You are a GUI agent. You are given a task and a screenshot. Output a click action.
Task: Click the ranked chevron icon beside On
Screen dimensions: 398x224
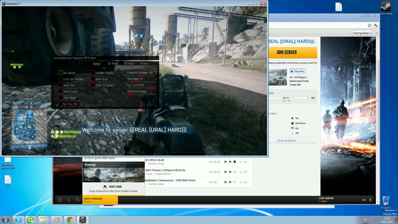click(x=292, y=118)
